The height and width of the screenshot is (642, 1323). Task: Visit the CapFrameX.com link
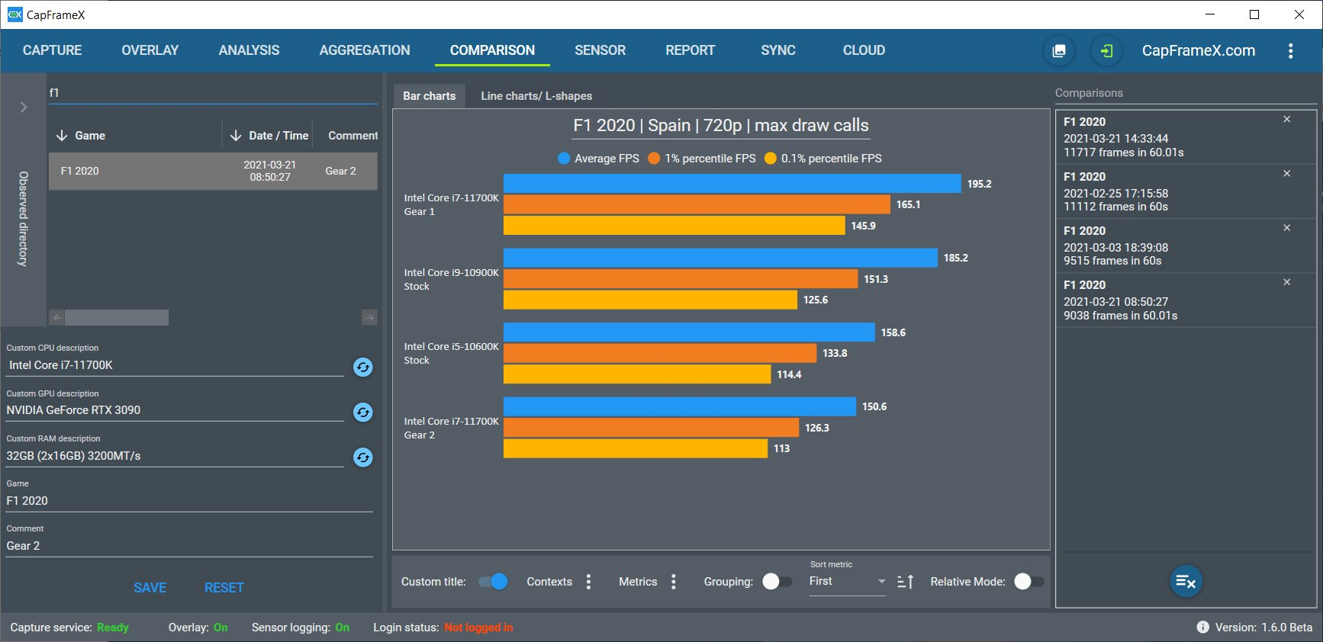[x=1199, y=50]
